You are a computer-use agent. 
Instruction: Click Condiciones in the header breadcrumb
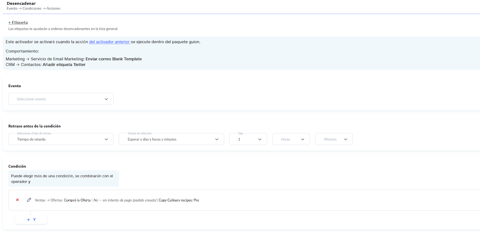tap(32, 8)
